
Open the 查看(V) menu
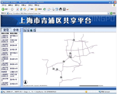pyautogui.click(x=17, y=5)
